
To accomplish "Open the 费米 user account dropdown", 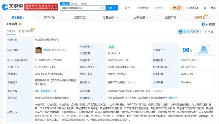I will pyautogui.click(x=214, y=8).
